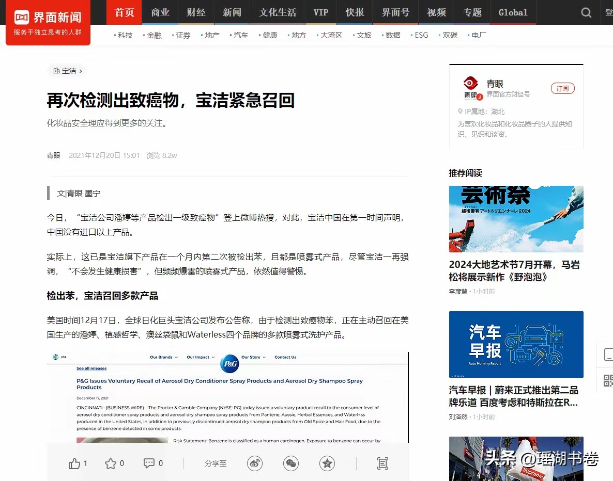Click the 推荐阅读 section heading

point(465,173)
